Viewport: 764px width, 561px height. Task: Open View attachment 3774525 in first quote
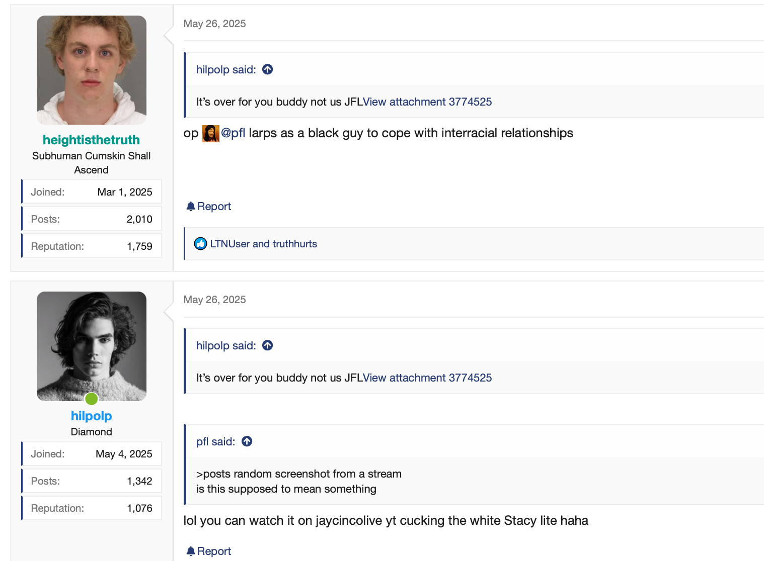tap(427, 102)
